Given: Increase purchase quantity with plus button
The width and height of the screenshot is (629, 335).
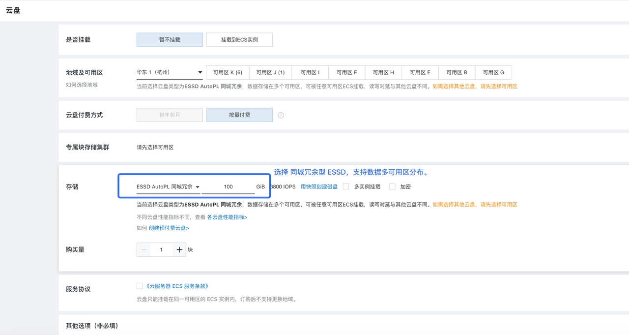Looking at the screenshot, I should 179,250.
